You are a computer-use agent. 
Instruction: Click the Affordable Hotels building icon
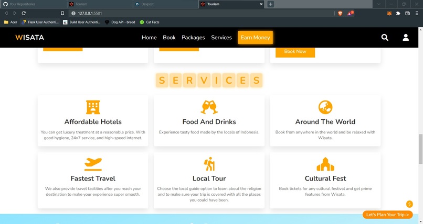tap(93, 107)
